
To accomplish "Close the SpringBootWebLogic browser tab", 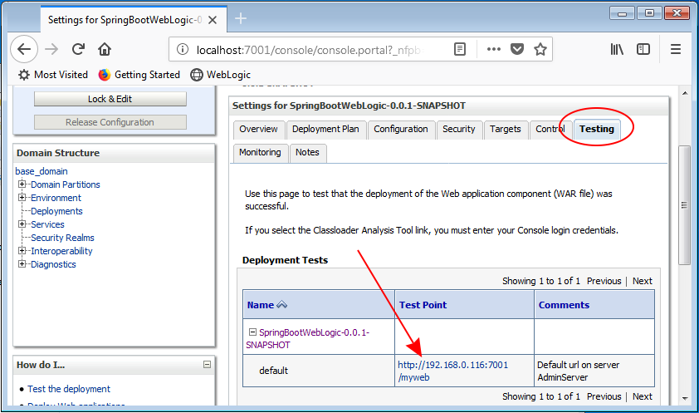I will point(213,20).
